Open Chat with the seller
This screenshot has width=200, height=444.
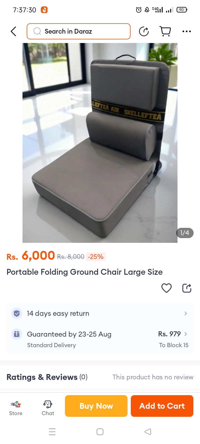click(x=48, y=408)
